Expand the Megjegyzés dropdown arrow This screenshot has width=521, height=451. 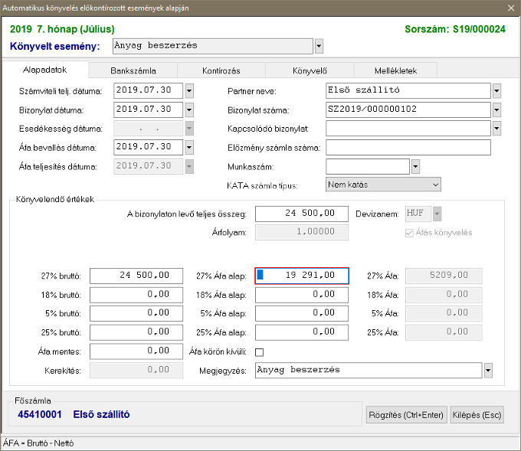point(488,371)
